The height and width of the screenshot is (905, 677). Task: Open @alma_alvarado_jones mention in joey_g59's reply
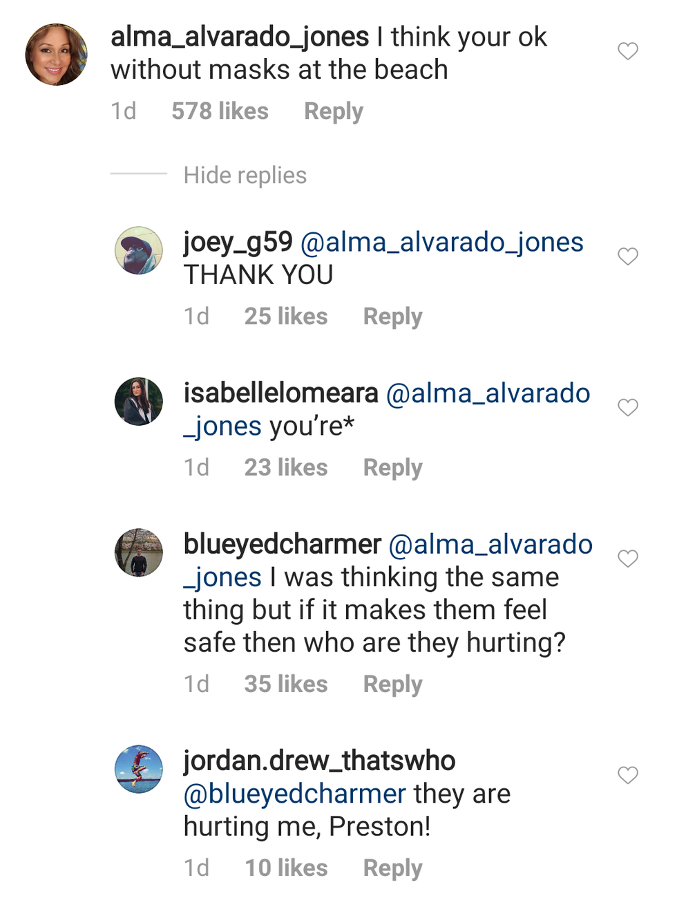pyautogui.click(x=442, y=243)
